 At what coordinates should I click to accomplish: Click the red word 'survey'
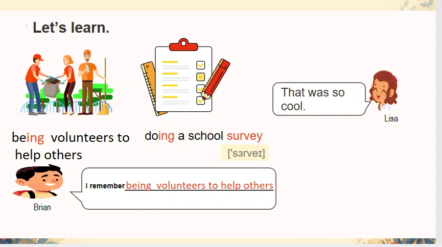pos(245,136)
